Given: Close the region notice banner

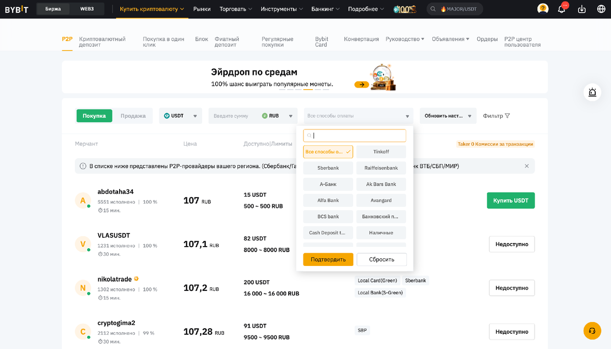Looking at the screenshot, I should (x=526, y=166).
